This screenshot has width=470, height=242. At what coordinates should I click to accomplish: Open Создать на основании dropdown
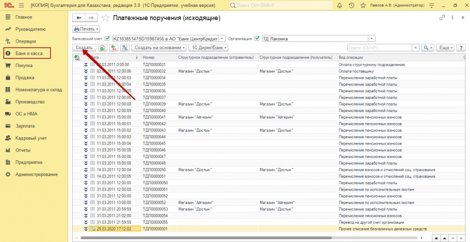click(159, 48)
